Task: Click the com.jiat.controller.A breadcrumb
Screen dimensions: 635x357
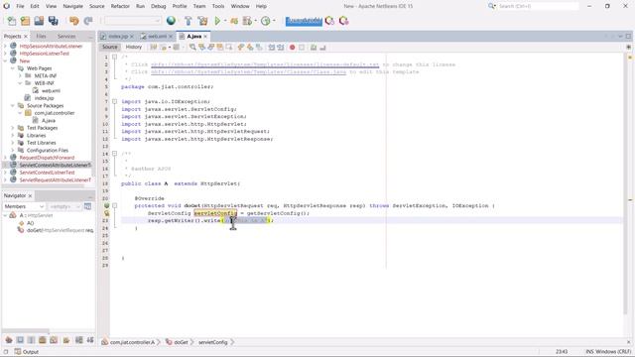Action: pyautogui.click(x=129, y=342)
